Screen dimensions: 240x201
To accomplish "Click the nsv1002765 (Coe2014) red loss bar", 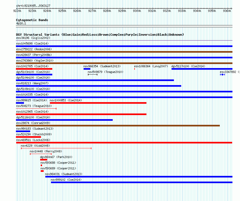I will click(34, 69).
